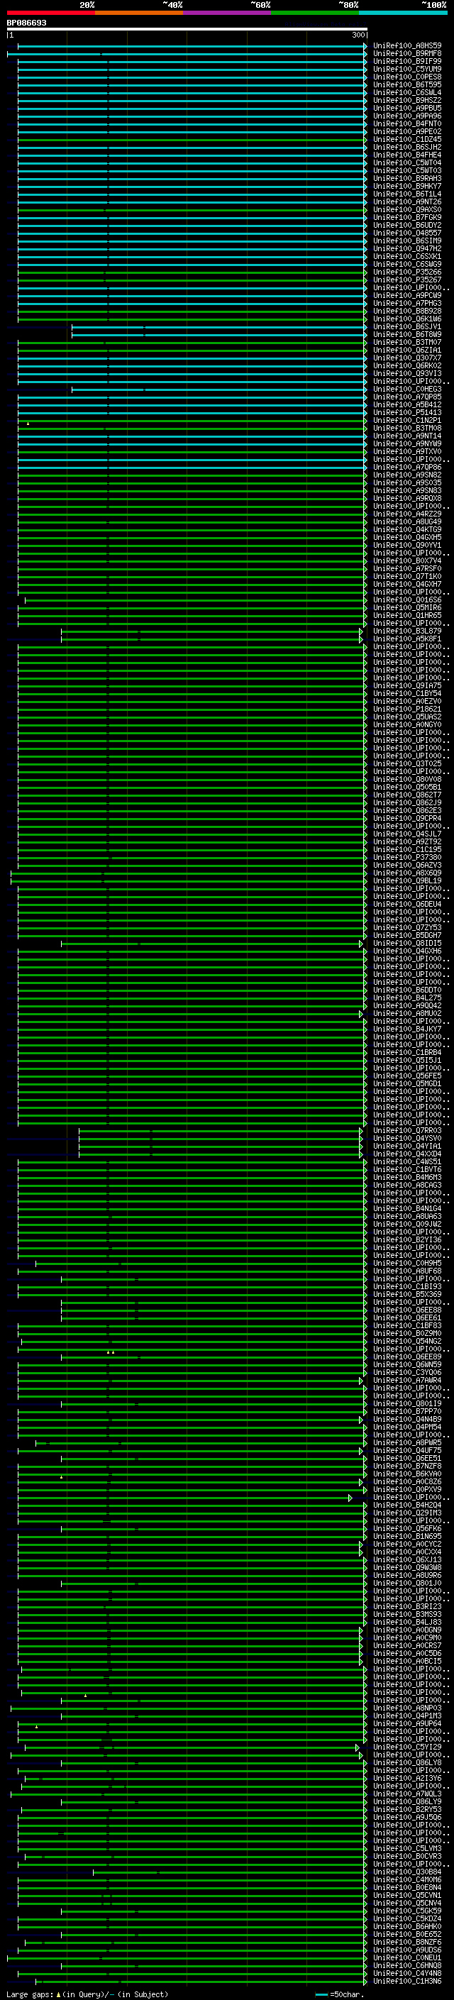Click the purple ~60% score legend segment

(x=226, y=13)
